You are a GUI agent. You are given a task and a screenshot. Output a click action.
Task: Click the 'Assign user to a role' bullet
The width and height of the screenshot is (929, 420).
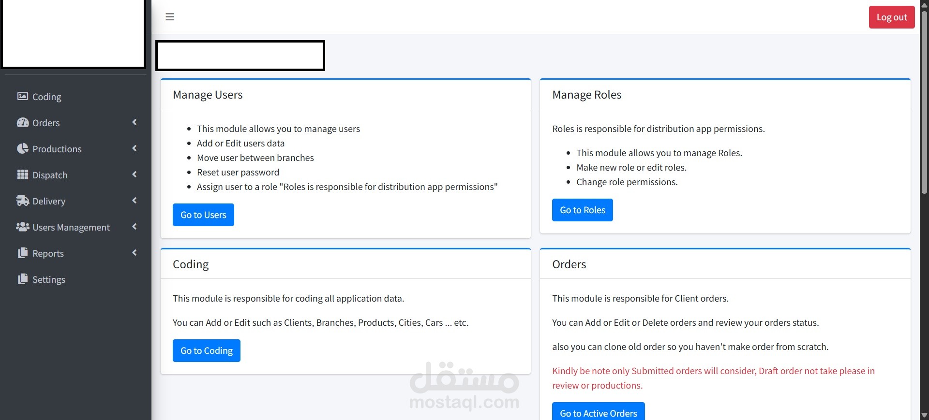(347, 187)
